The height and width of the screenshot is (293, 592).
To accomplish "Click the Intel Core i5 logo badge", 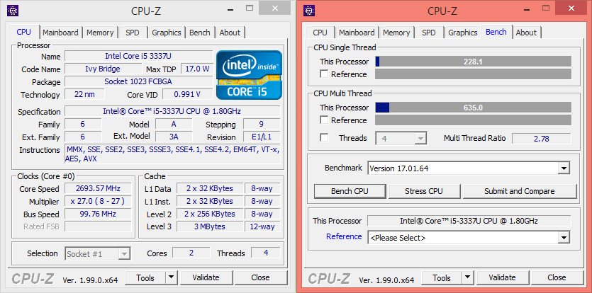I will [249, 75].
